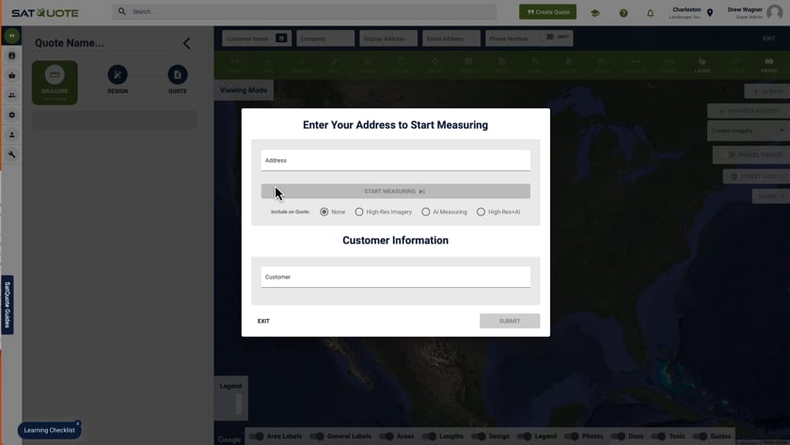Focus the Address input field
Screen dimensions: 790x445
point(396,160)
